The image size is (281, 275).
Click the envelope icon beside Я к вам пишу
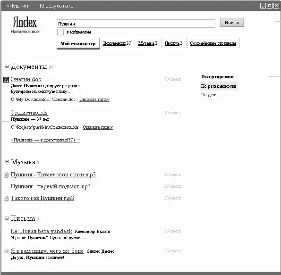tap(6, 251)
